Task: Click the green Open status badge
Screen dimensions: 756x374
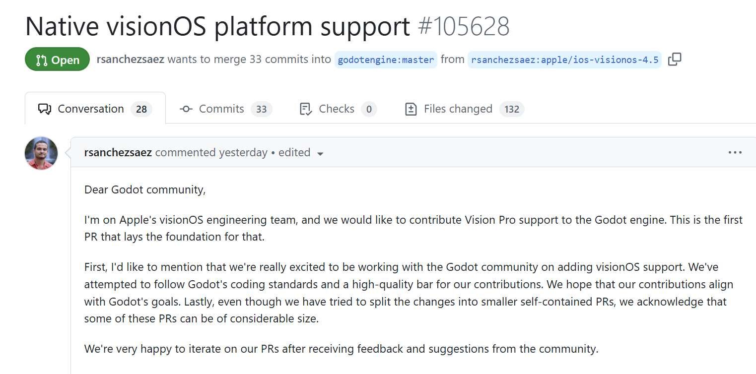Action: [57, 59]
